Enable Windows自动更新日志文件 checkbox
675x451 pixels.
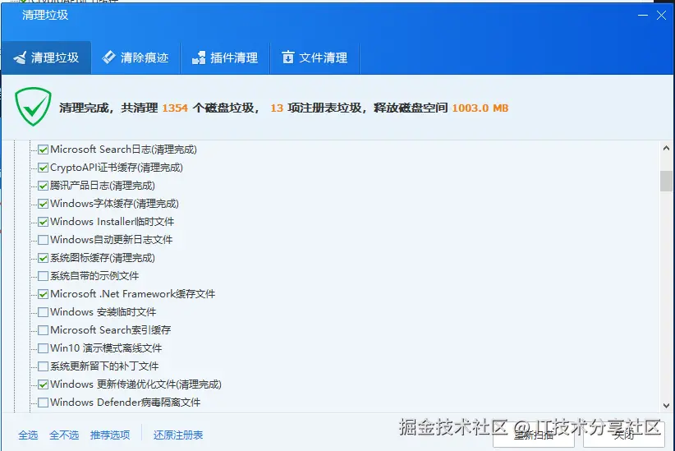tap(43, 240)
